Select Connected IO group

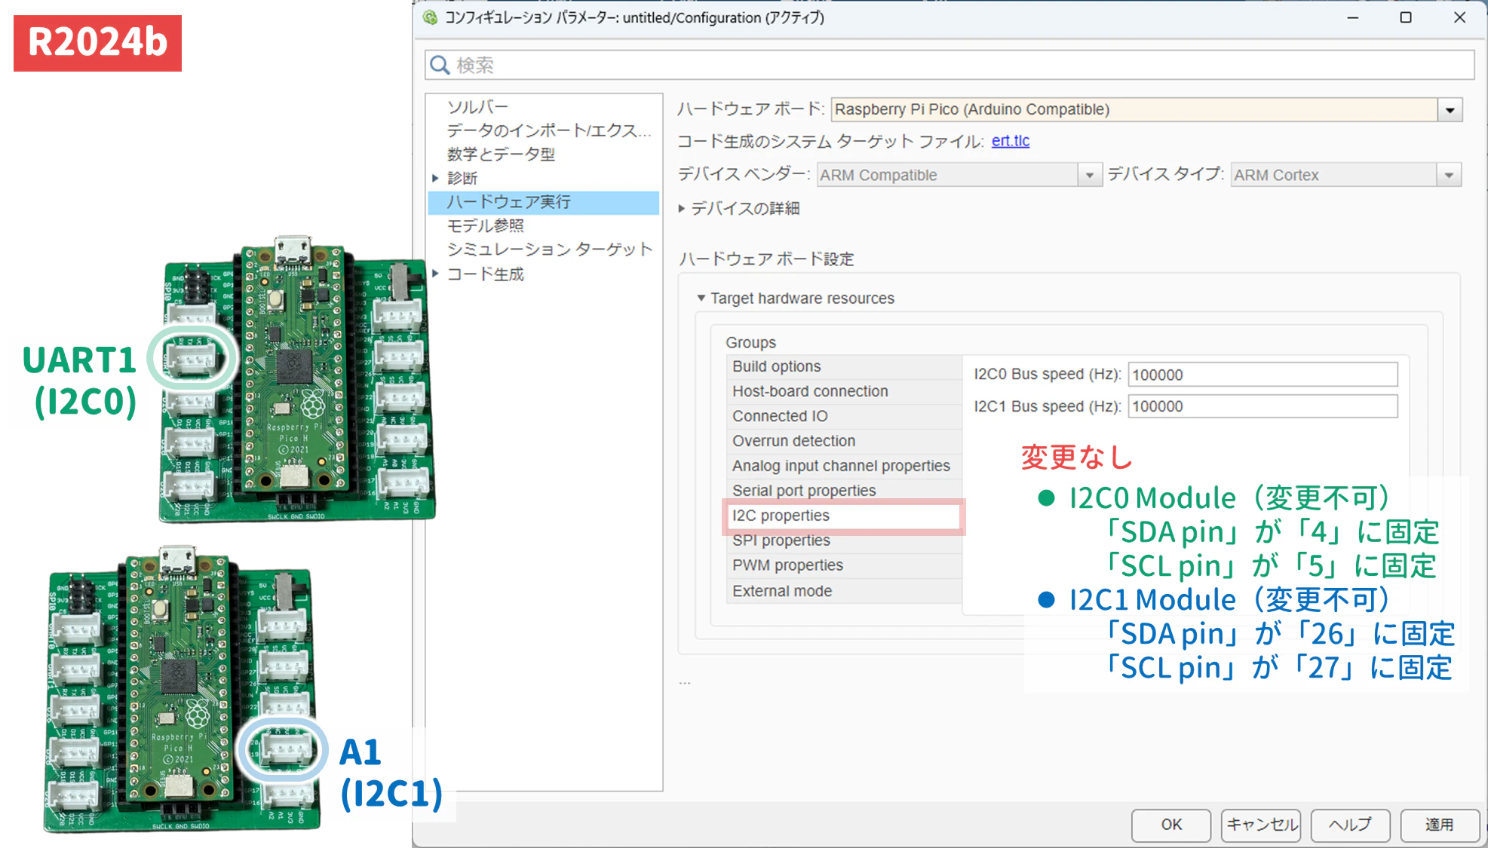click(x=844, y=416)
